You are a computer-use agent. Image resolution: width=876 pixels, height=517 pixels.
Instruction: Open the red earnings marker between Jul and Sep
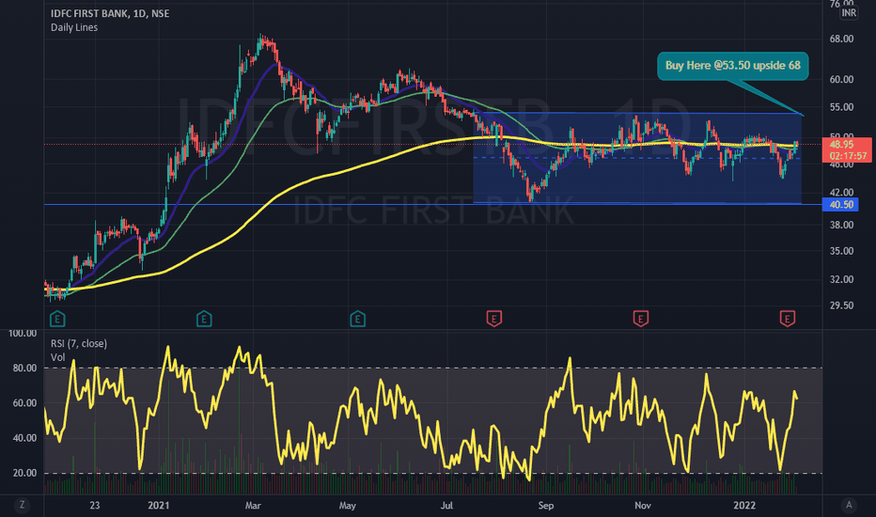pyautogui.click(x=493, y=319)
